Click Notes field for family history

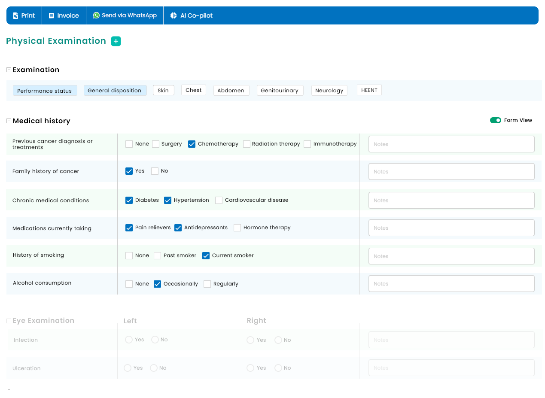451,172
